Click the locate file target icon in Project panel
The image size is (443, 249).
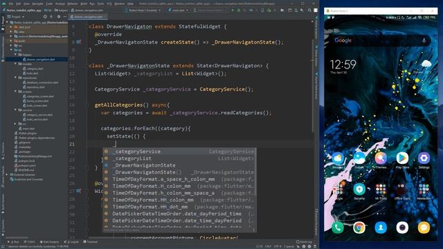[45, 17]
